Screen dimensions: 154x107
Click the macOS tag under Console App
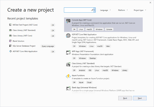(x=89, y=29)
